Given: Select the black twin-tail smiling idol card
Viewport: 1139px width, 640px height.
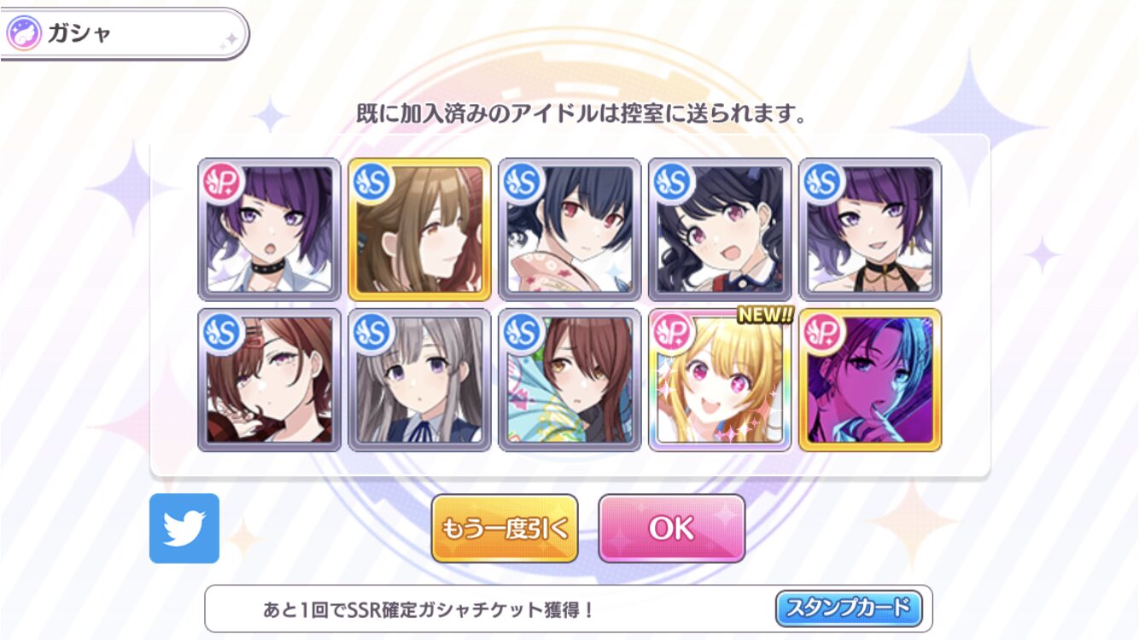Looking at the screenshot, I should tap(720, 230).
